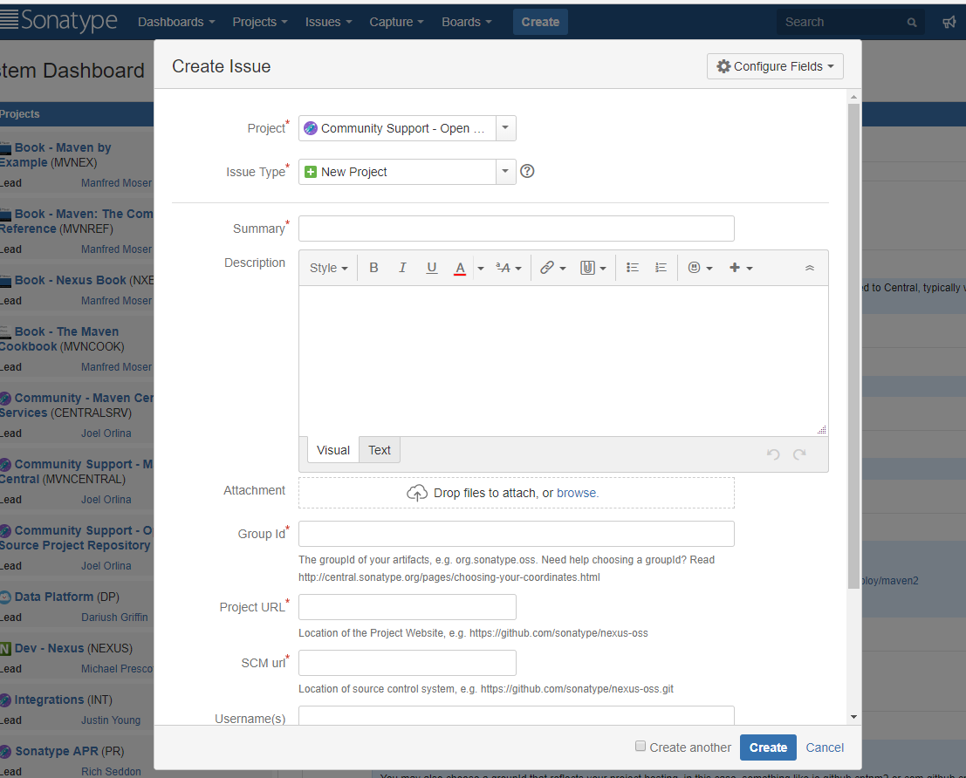Expand the Project dropdown

[506, 128]
